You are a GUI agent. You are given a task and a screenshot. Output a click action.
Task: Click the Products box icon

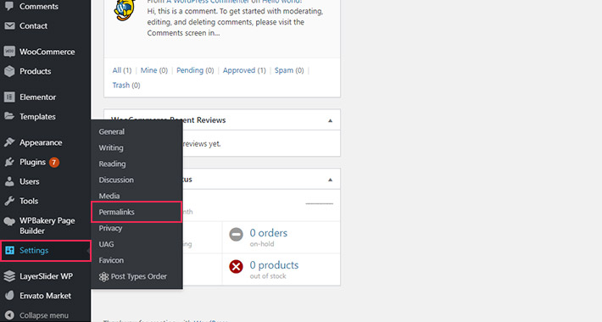(9, 71)
